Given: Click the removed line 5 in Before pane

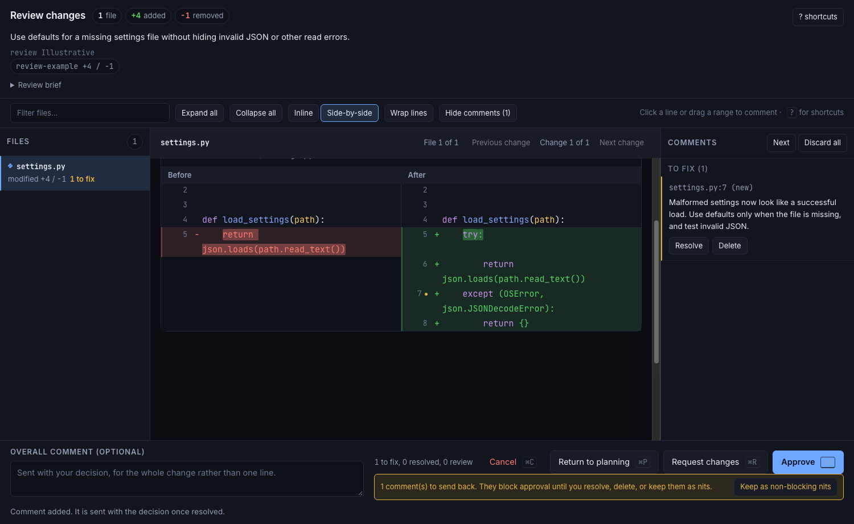Looking at the screenshot, I should coord(281,242).
